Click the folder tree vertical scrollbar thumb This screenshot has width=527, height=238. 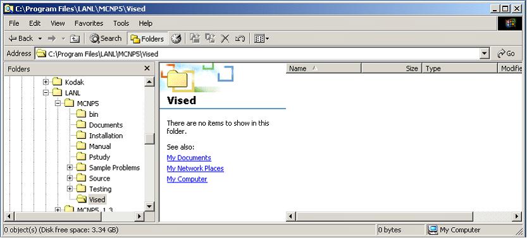tap(149, 139)
